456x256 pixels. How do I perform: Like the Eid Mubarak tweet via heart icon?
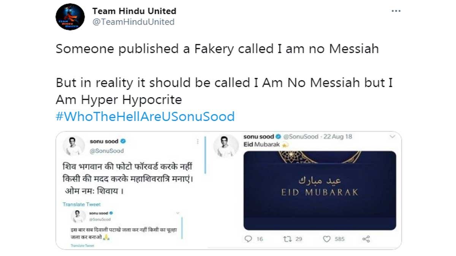[x=326, y=239]
